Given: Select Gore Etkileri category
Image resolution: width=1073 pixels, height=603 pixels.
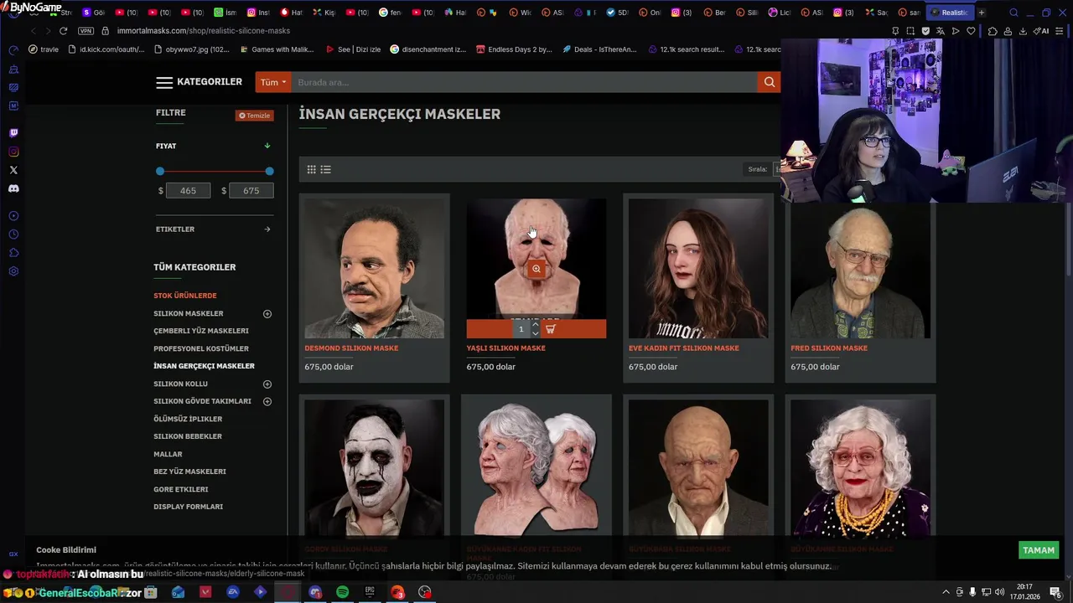Looking at the screenshot, I should coord(180,489).
